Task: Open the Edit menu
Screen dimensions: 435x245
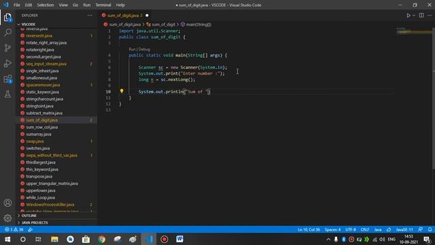Action: click(x=29, y=5)
